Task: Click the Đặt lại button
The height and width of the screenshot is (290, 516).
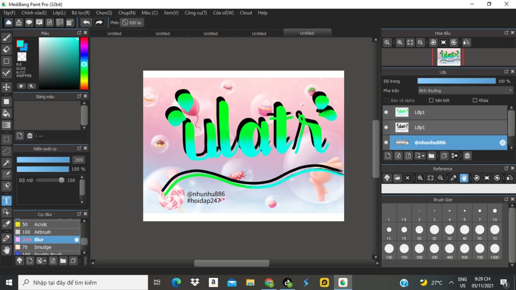Action: 132,22
